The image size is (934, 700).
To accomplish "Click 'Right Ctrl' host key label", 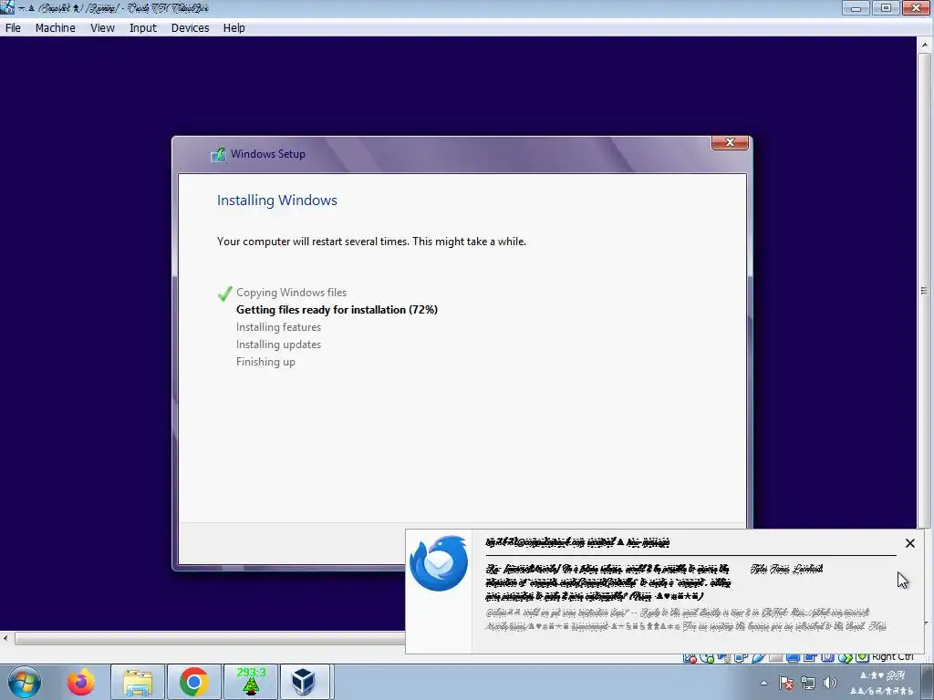I will [893, 656].
